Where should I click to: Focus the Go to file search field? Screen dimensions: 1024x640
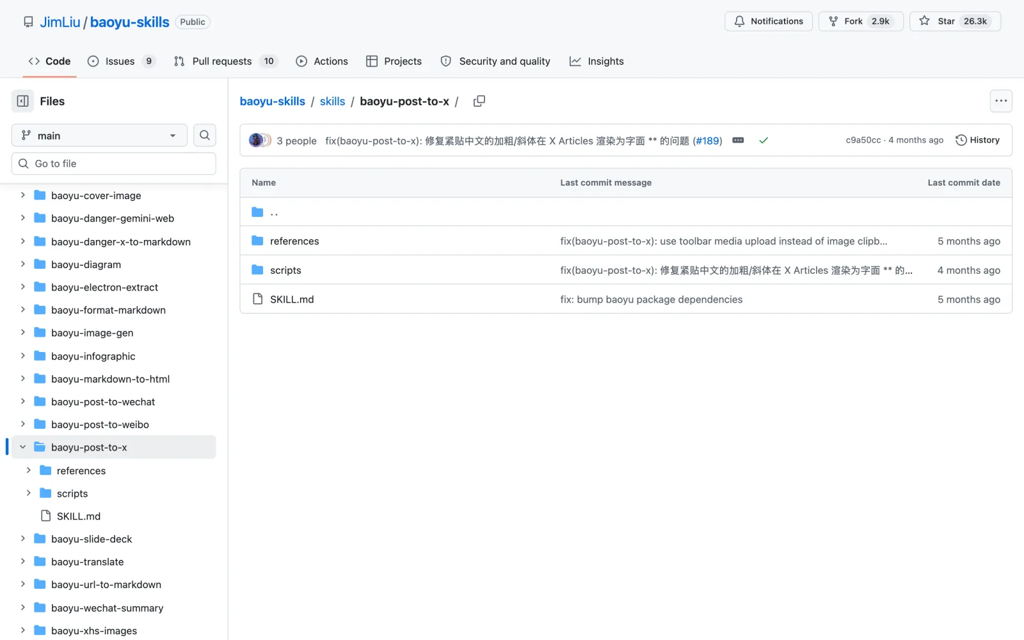114,164
